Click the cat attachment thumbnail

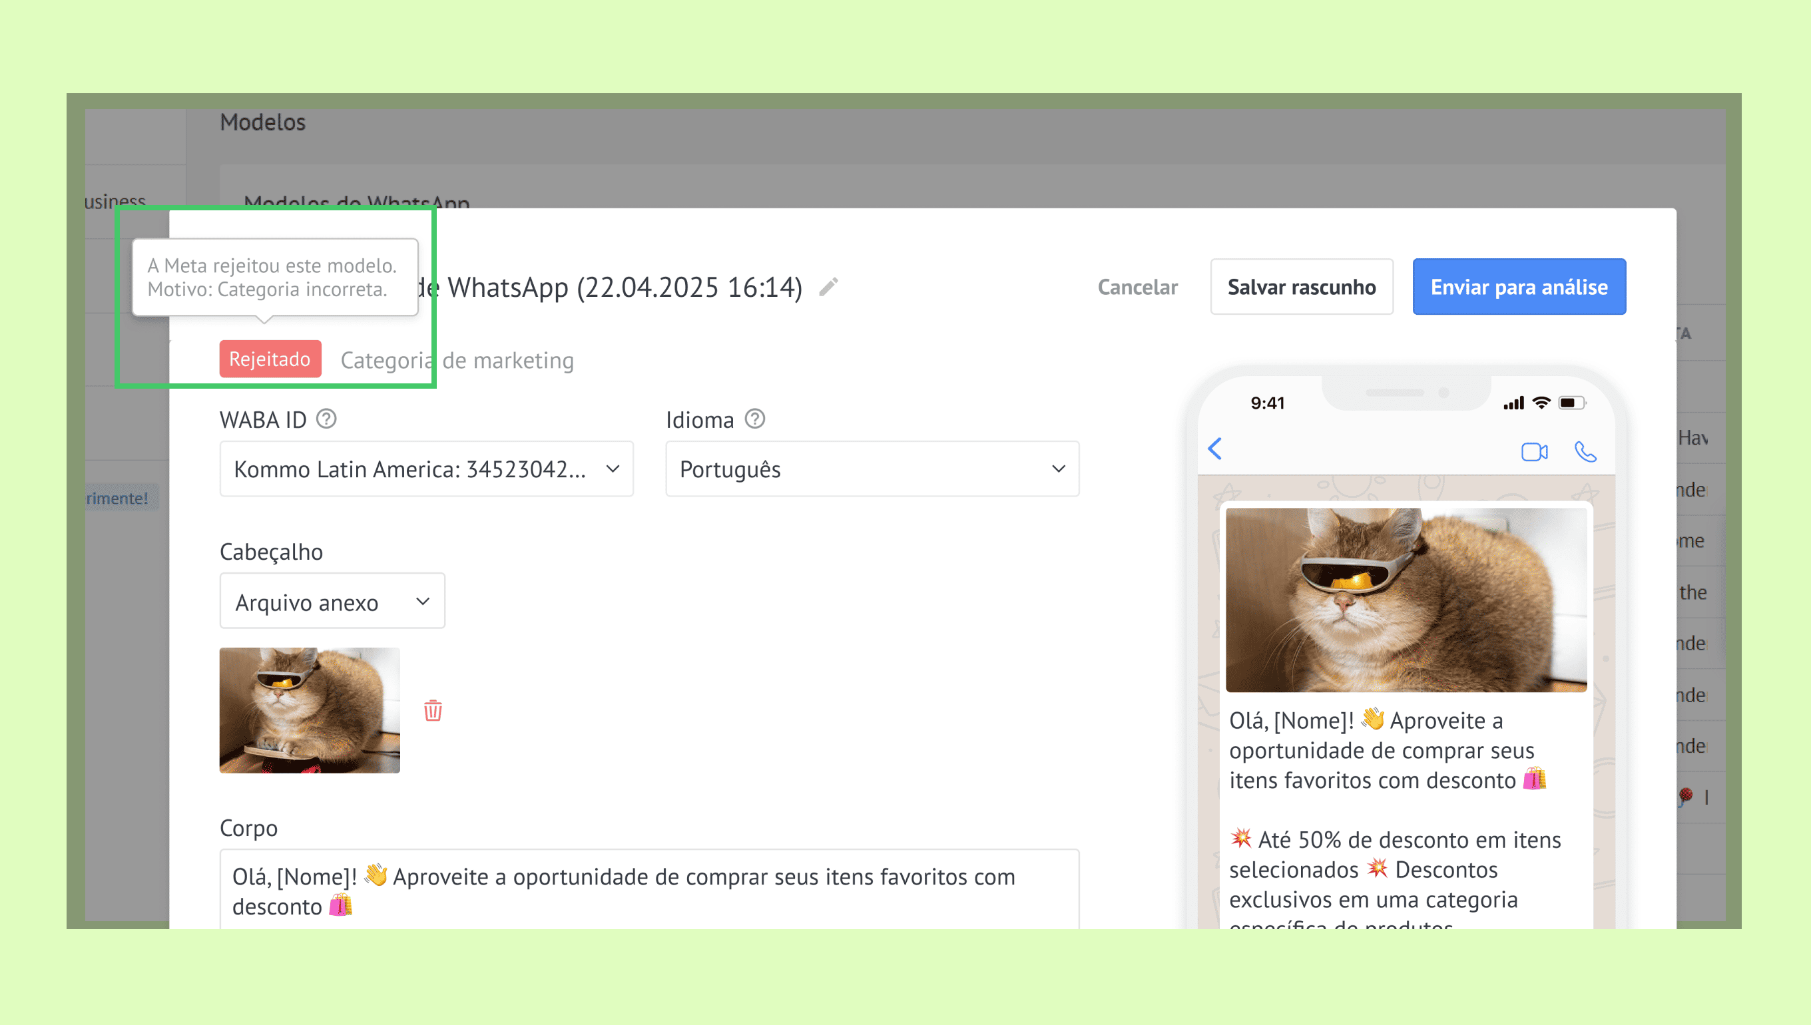(310, 710)
